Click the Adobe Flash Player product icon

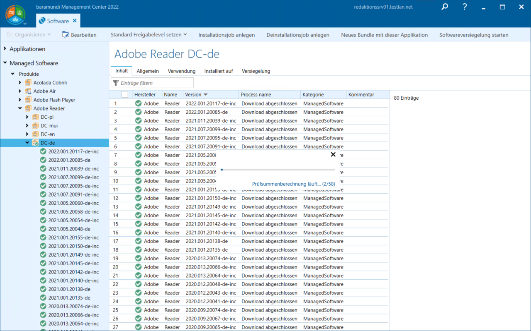[x=28, y=100]
